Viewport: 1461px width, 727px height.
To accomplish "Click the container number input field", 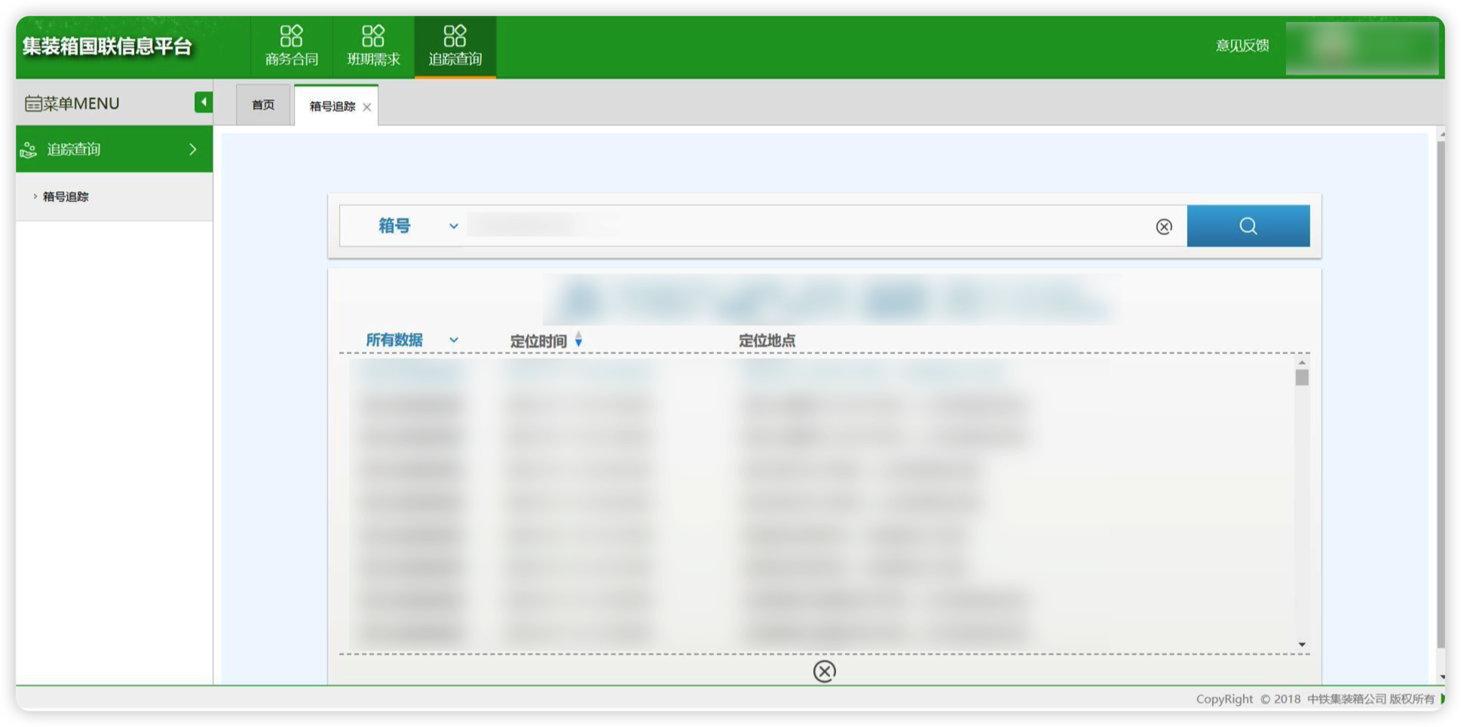I will click(x=754, y=226).
